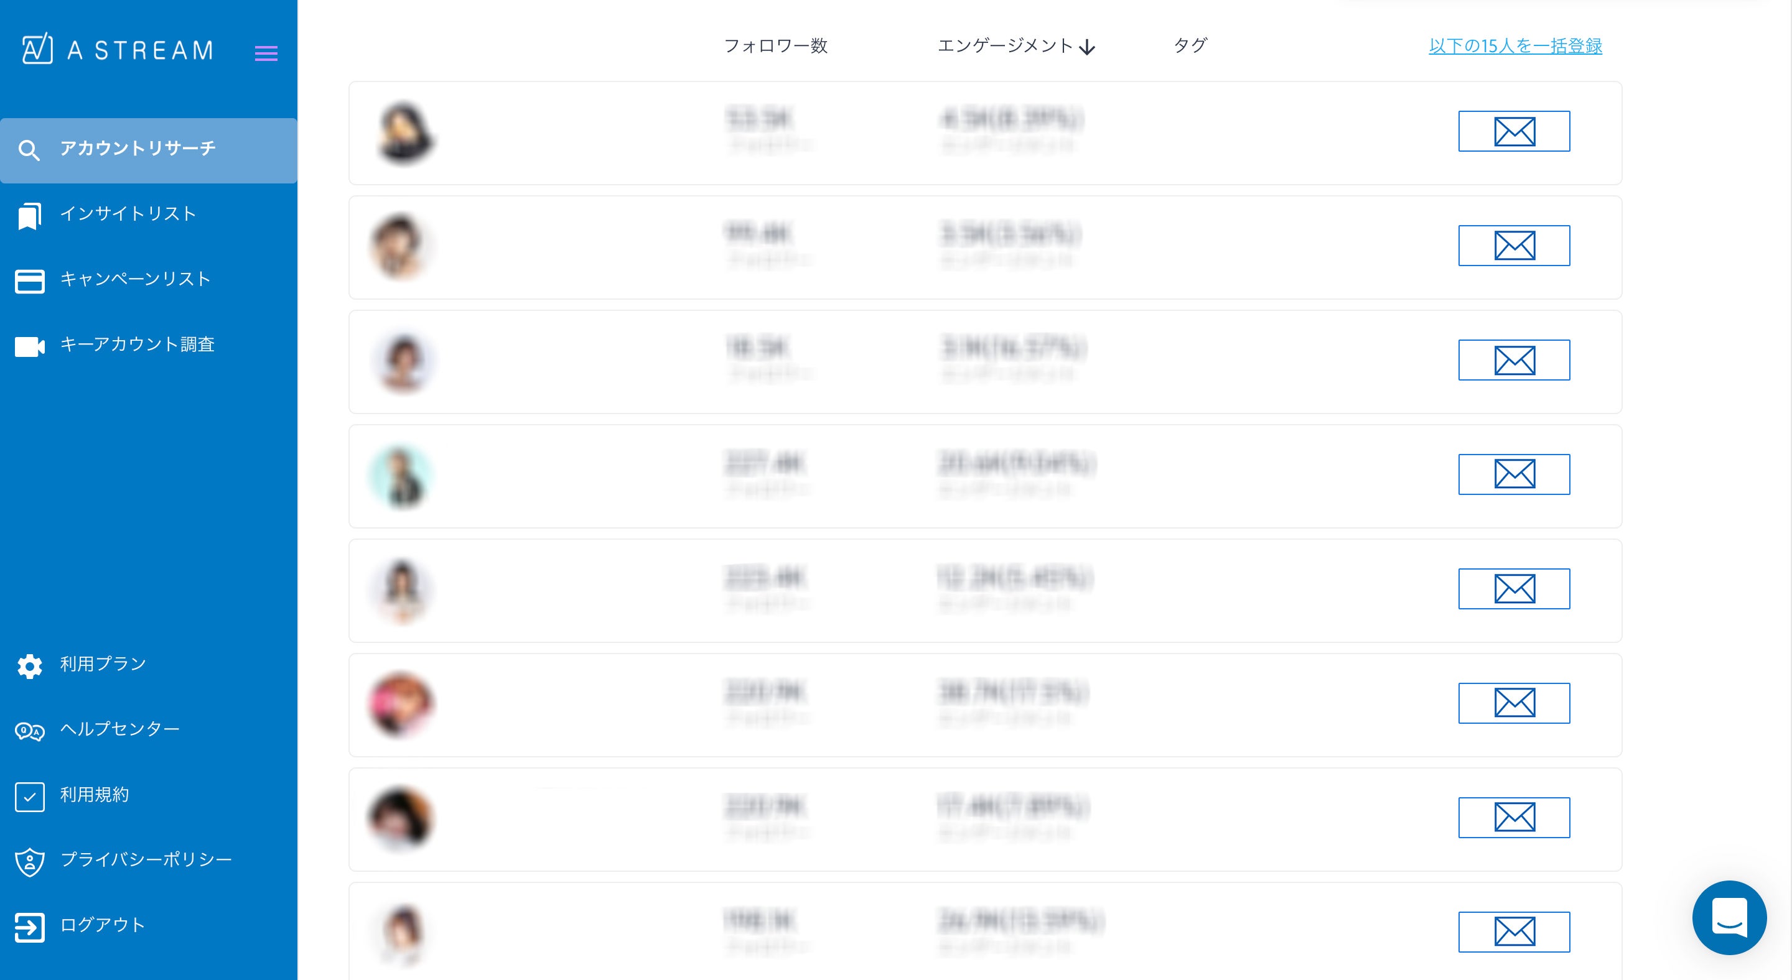The height and width of the screenshot is (980, 1792).
Task: Click the privacy policy shield icon
Action: point(29,862)
